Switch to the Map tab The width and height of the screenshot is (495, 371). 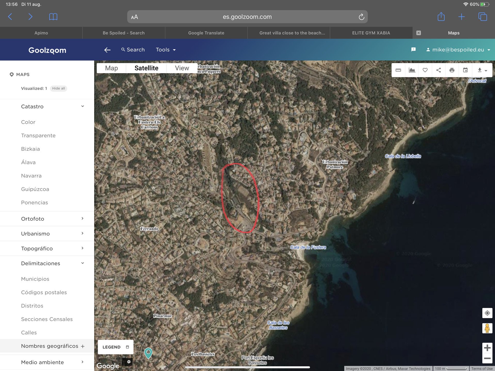tap(111, 68)
